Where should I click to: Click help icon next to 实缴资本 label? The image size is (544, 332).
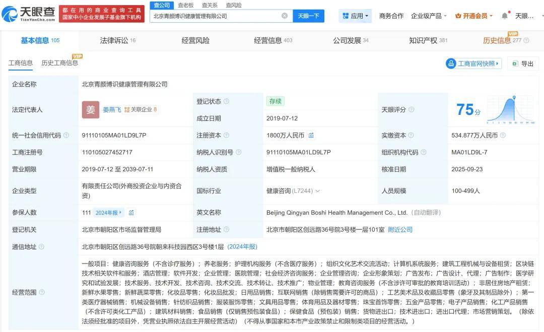pos(411,136)
